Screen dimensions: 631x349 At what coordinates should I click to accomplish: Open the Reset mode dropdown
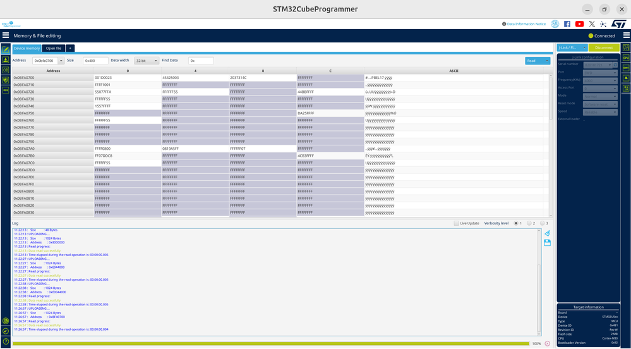601,104
